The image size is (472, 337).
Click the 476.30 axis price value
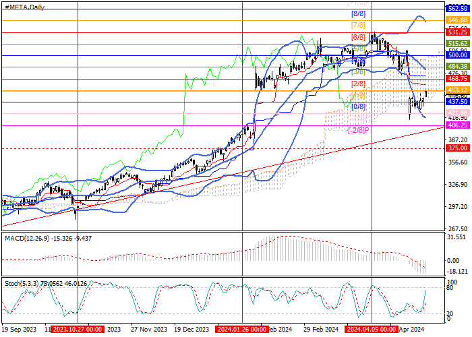pos(458,73)
